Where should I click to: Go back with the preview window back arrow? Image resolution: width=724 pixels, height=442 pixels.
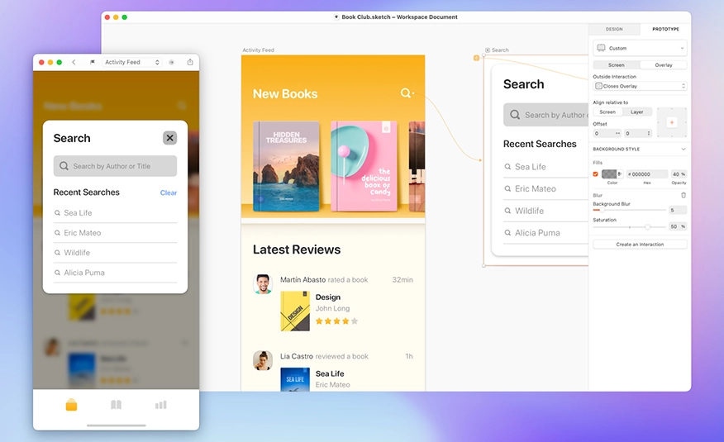pos(74,62)
